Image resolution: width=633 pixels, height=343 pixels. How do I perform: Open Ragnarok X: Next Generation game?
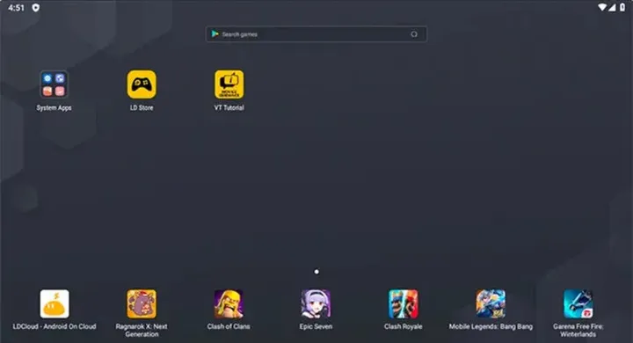coord(142,303)
